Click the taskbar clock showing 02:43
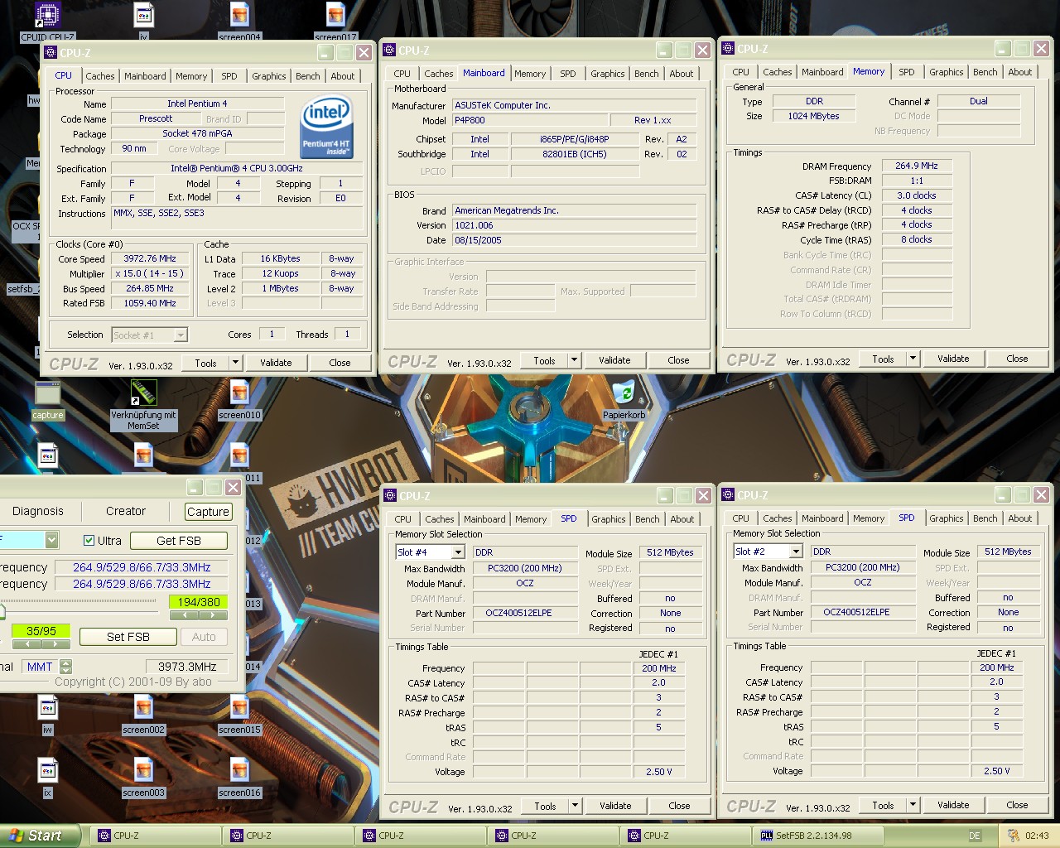 [1037, 836]
